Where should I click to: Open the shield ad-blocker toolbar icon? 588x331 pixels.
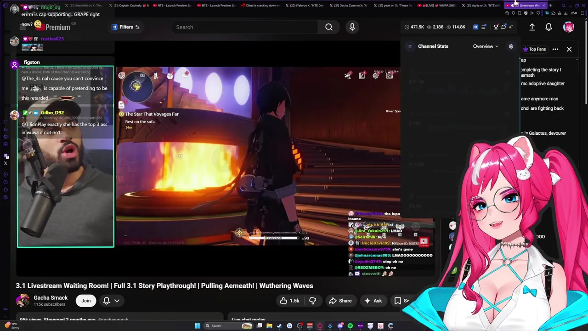[526, 13]
